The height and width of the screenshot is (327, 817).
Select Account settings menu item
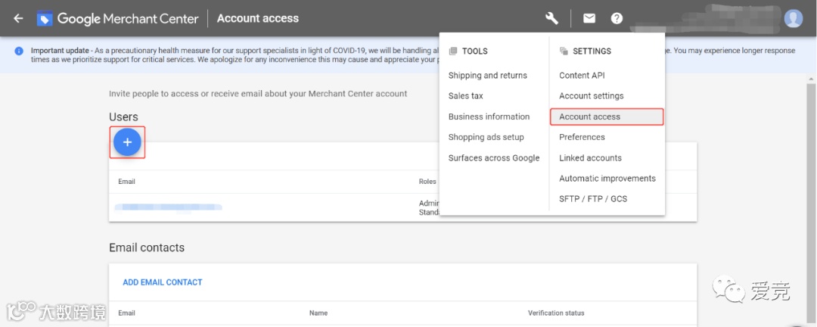pos(591,96)
